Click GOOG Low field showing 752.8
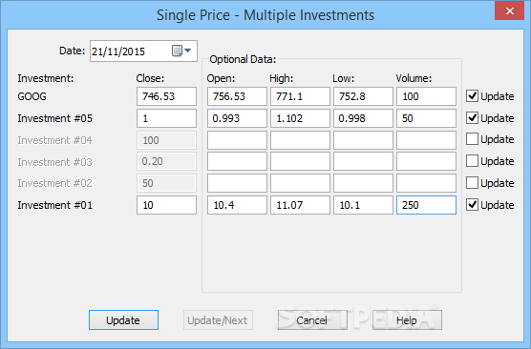 pos(363,96)
